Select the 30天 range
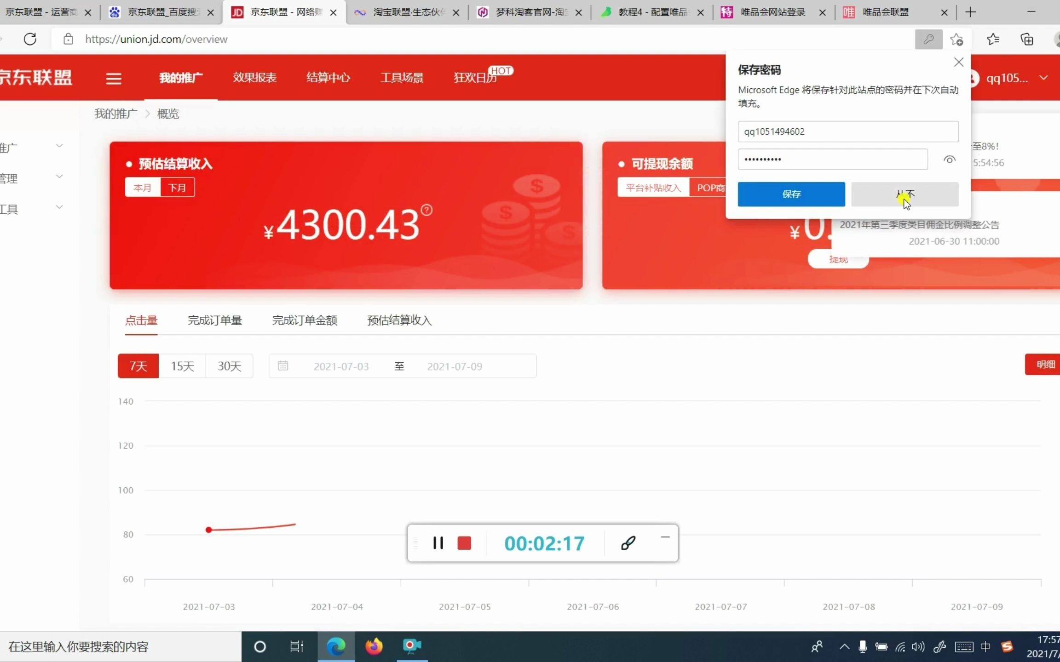1060x662 pixels. pyautogui.click(x=230, y=366)
